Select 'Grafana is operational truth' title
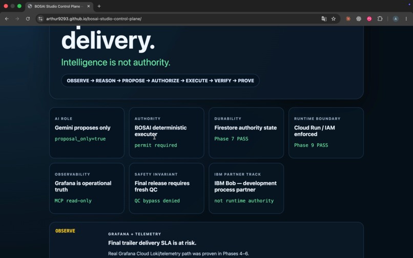Screen dimensions: 413x258 click(x=83, y=186)
